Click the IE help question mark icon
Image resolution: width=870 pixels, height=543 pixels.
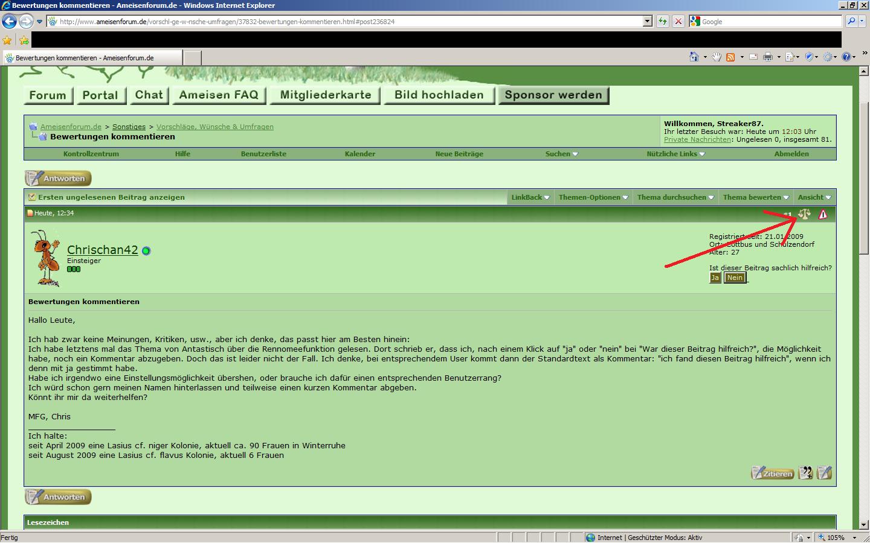846,57
